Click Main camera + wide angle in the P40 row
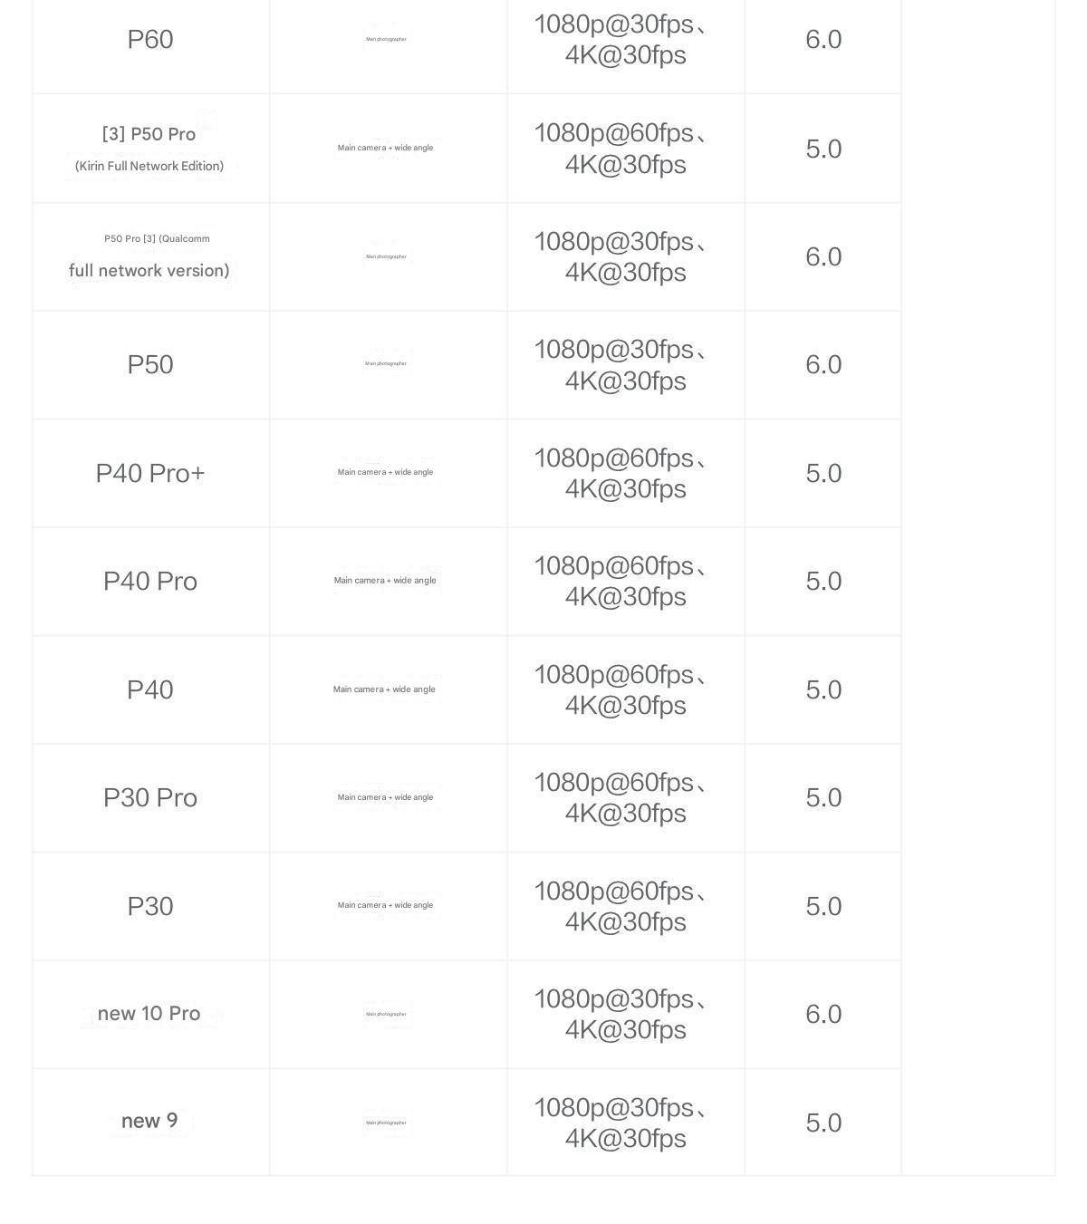Screen dimensions: 1087x1224 [x=384, y=689]
